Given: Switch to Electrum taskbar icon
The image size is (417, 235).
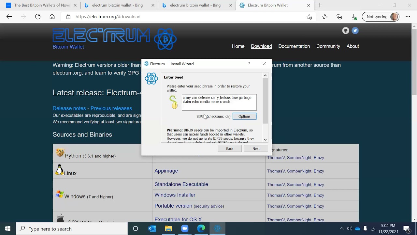Looking at the screenshot, I should click(x=217, y=229).
